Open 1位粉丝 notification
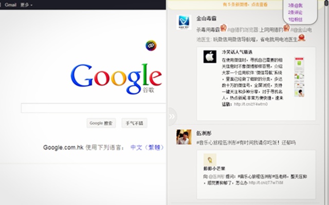This screenshot has width=329, height=205. click(x=295, y=19)
